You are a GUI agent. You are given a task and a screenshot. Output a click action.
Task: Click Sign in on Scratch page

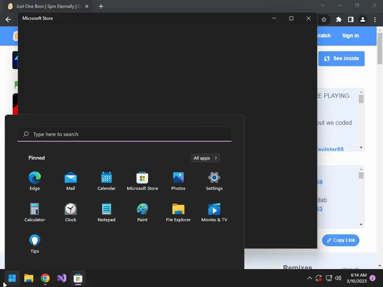[x=350, y=36]
